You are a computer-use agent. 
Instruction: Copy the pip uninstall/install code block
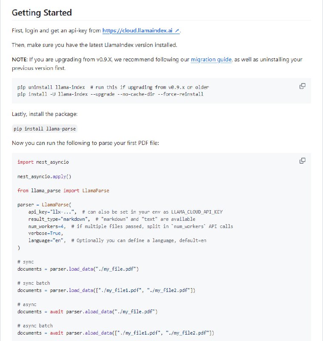click(x=302, y=86)
